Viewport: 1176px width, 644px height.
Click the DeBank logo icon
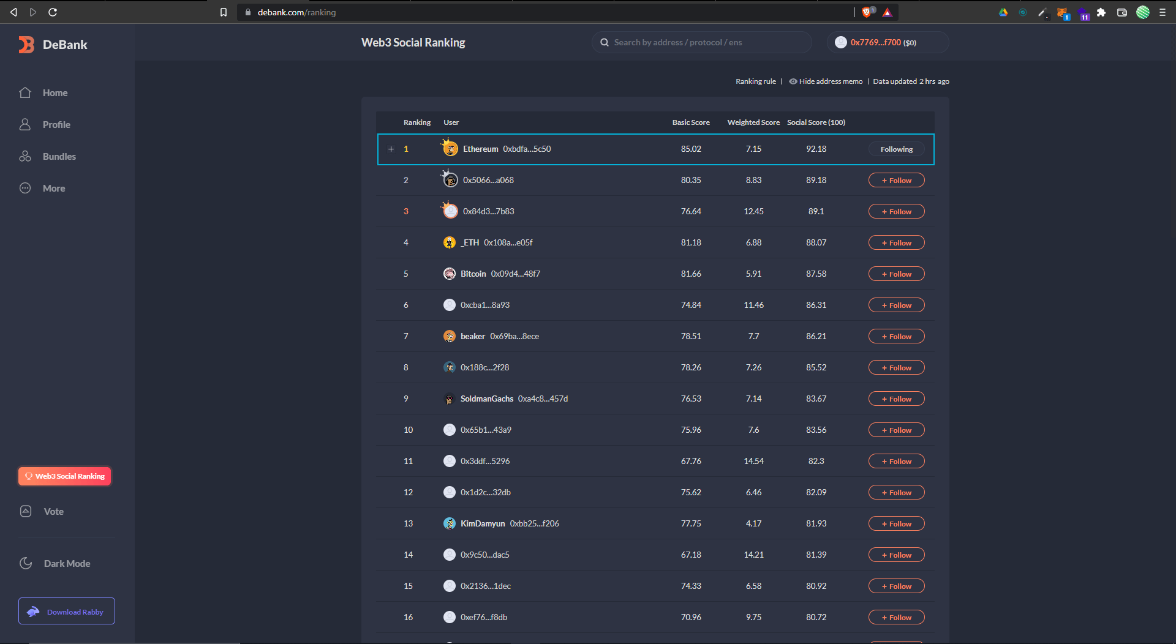pyautogui.click(x=26, y=45)
